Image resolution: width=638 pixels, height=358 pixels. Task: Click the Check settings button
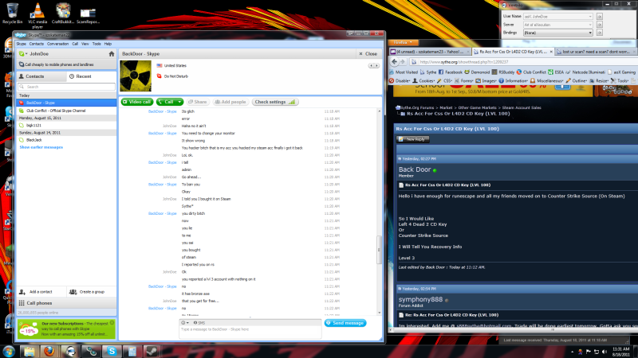pos(275,102)
